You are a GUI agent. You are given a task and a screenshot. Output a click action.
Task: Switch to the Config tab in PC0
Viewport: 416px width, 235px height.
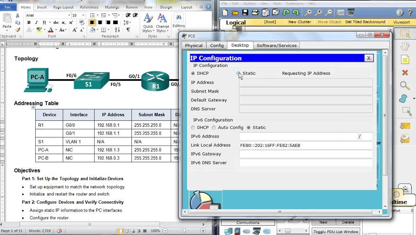[217, 45]
